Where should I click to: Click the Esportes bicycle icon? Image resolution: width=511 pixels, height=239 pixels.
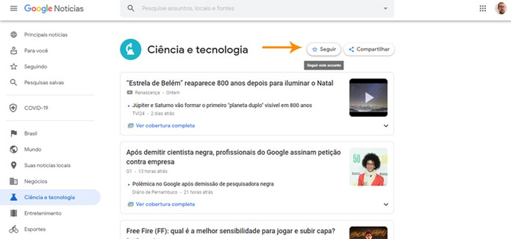point(14,229)
